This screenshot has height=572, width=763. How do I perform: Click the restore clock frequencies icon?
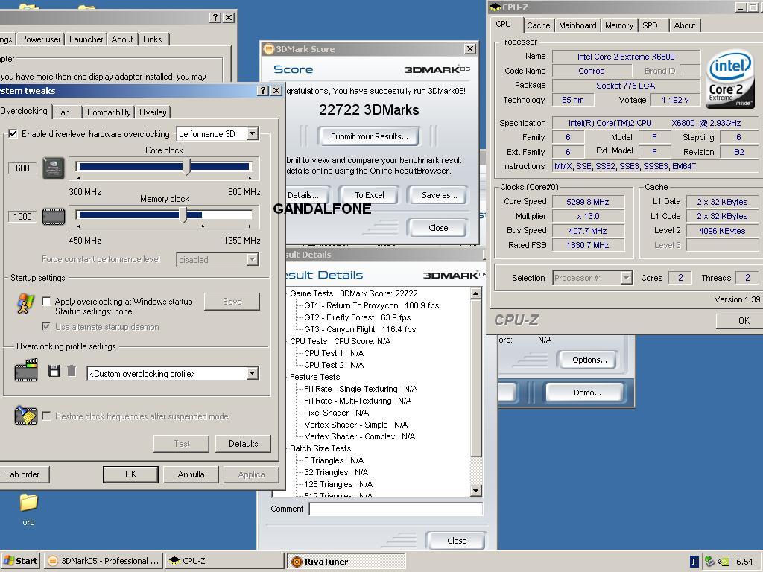coord(26,416)
